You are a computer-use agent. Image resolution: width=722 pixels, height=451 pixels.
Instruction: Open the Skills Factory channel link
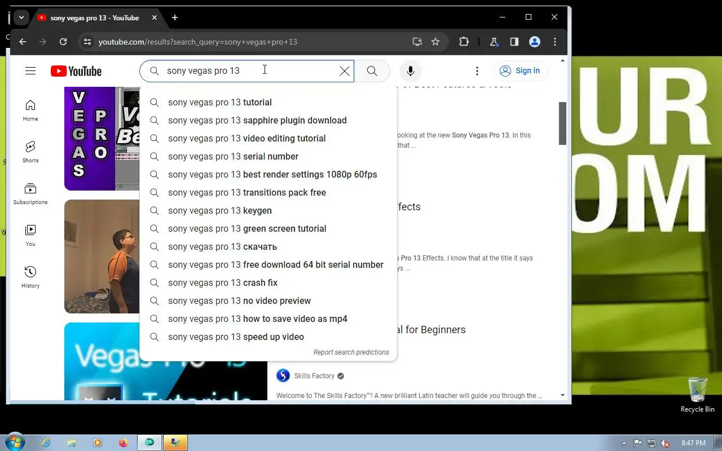pyautogui.click(x=314, y=376)
